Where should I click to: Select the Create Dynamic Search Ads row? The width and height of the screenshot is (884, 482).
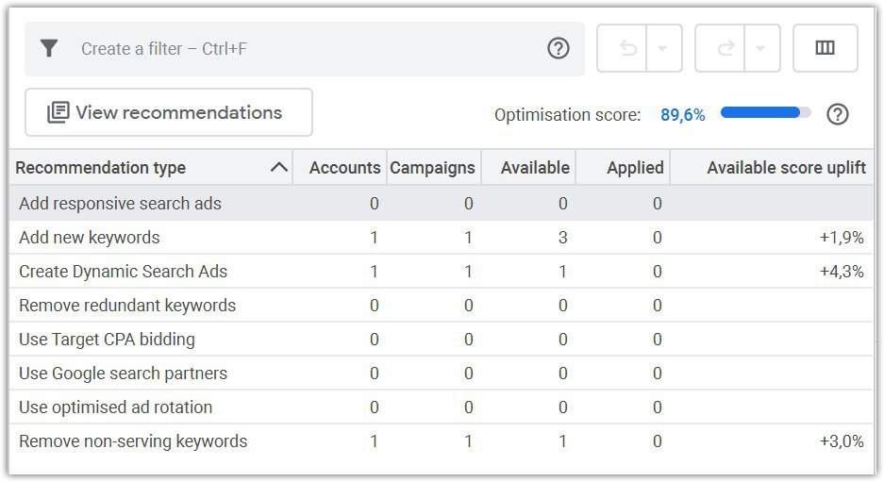pos(123,272)
